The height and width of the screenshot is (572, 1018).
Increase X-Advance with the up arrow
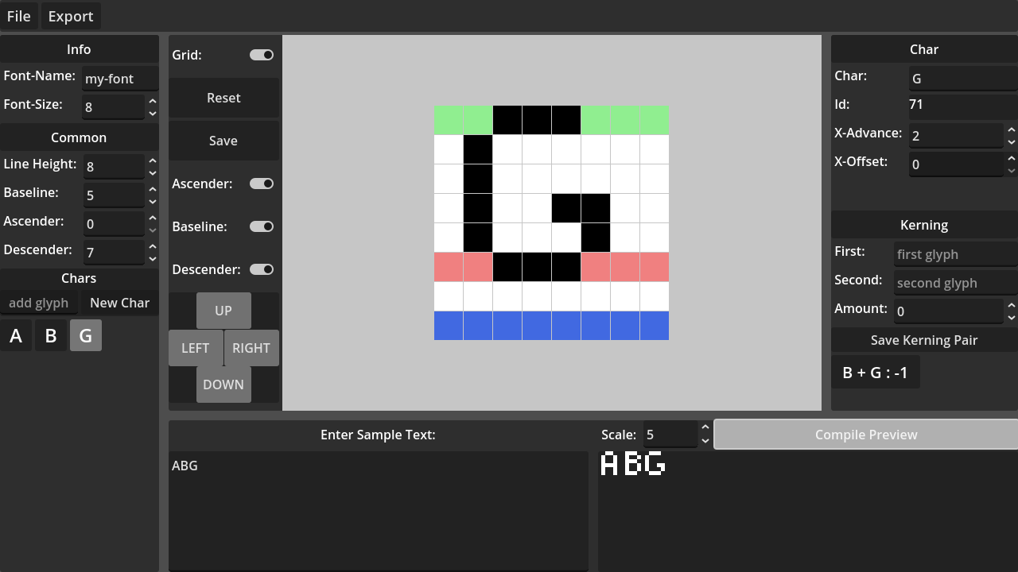1012,129
